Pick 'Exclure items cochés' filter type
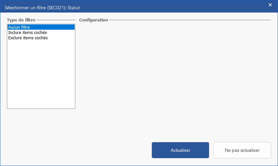278x166 pixels. point(28,38)
